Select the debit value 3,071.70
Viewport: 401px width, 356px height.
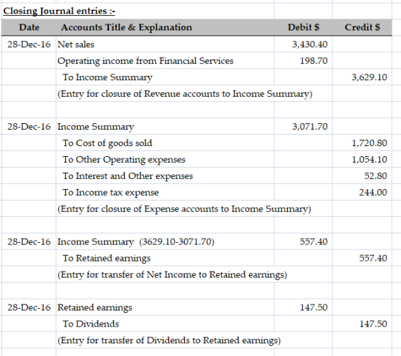(x=309, y=127)
